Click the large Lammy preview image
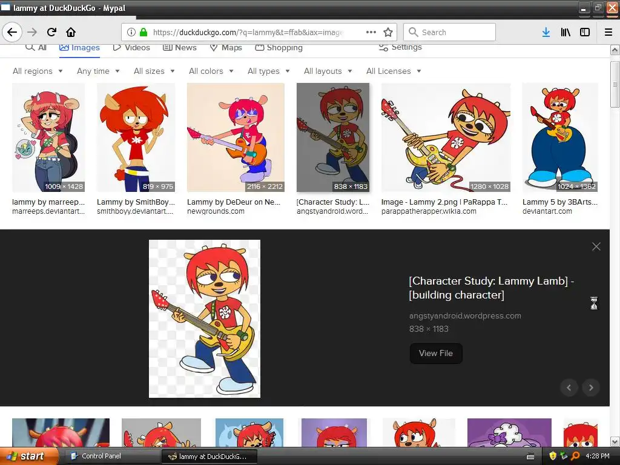 205,318
